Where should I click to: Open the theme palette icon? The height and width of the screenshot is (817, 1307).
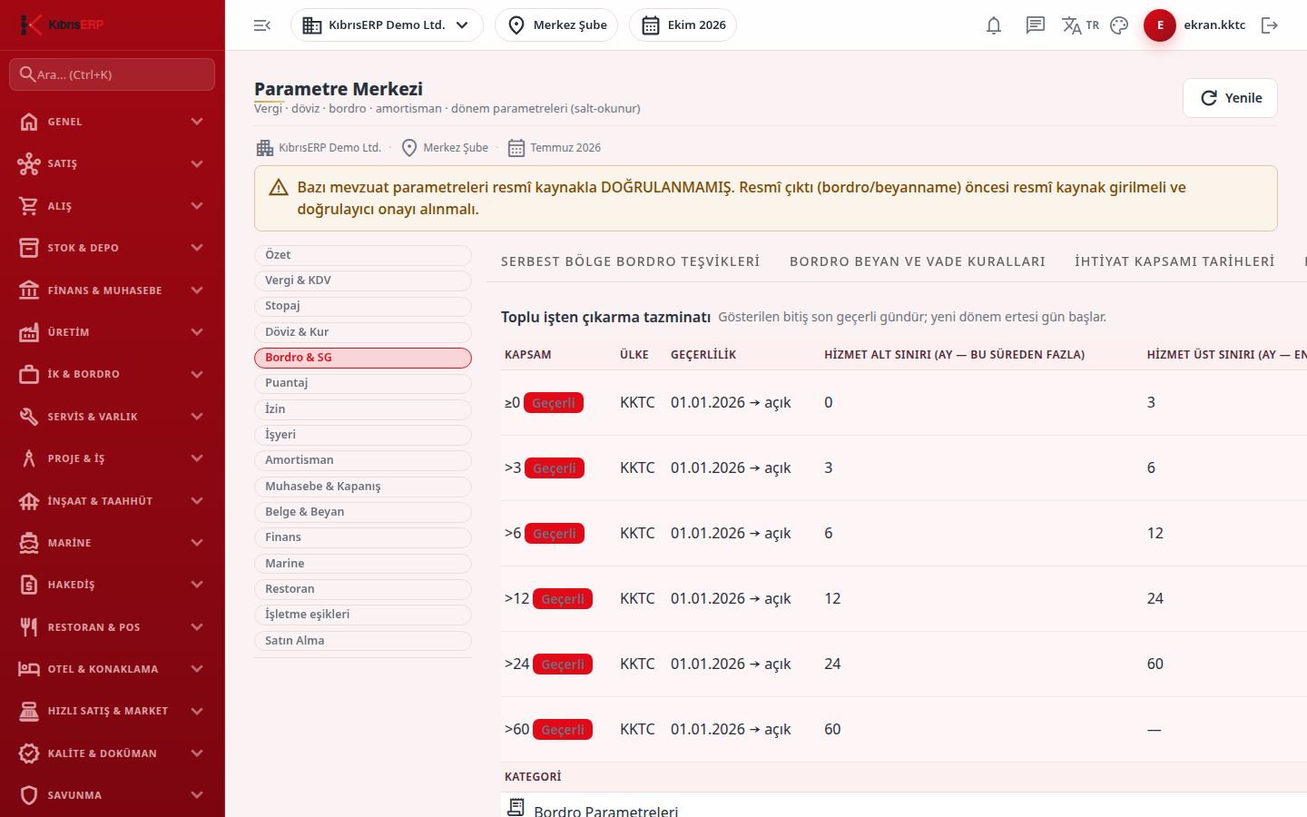(1119, 25)
